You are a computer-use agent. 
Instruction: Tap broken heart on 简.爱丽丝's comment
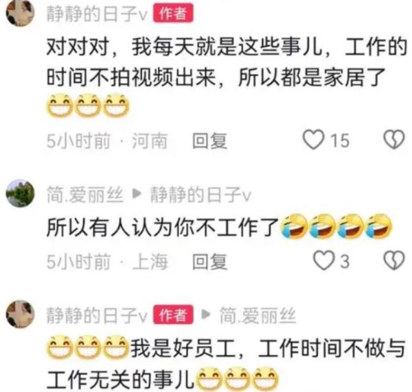click(394, 260)
